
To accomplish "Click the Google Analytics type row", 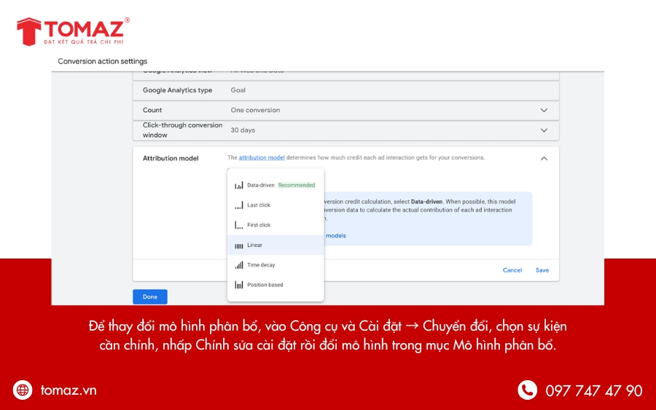I will [x=345, y=90].
